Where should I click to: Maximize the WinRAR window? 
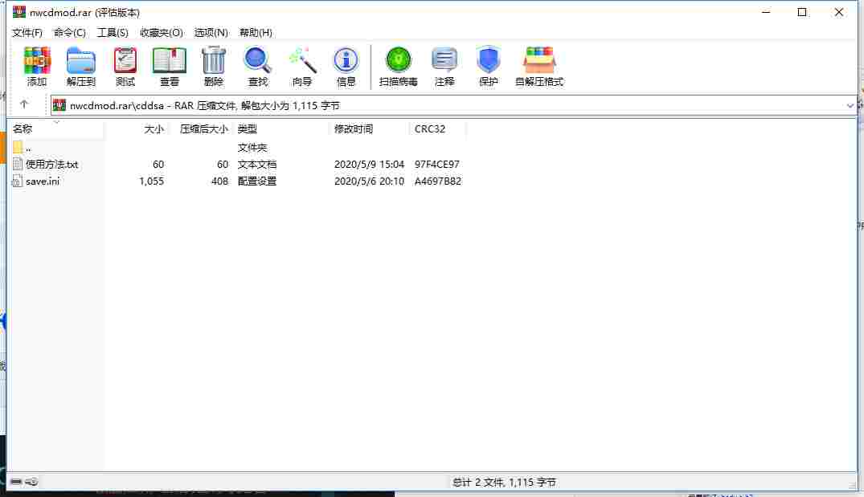tap(802, 11)
